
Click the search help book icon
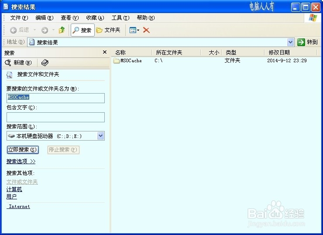[x=45, y=63]
